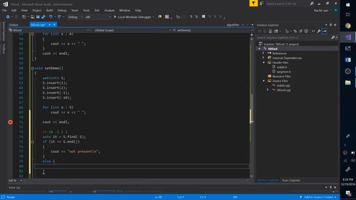Collapse the if block on line 75
356x200 pixels.
point(32,142)
